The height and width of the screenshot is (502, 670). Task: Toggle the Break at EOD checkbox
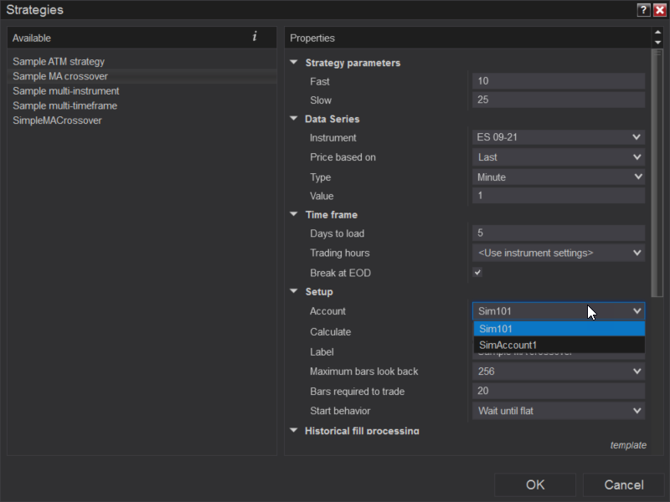(x=477, y=273)
